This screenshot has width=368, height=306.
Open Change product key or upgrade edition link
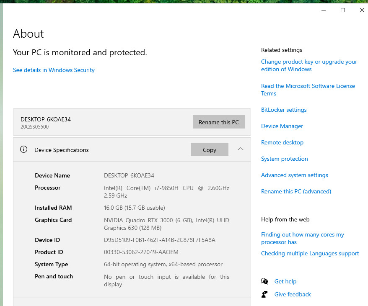click(x=309, y=65)
